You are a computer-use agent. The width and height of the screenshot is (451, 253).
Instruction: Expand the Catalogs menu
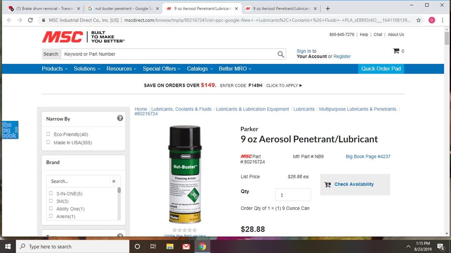click(200, 69)
